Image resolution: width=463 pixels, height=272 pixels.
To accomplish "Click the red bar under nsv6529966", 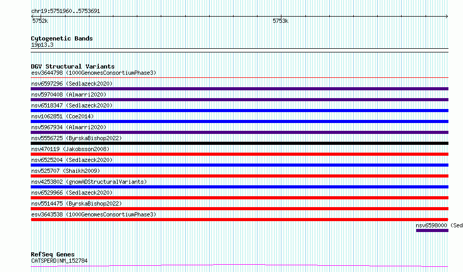I will tap(239, 198).
